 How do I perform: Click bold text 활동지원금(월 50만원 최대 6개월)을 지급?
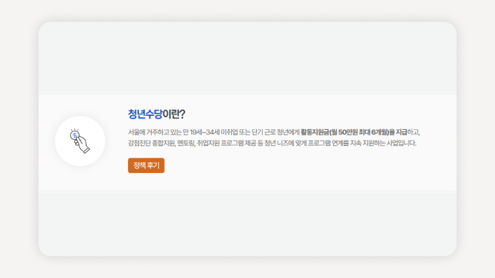[354, 132]
